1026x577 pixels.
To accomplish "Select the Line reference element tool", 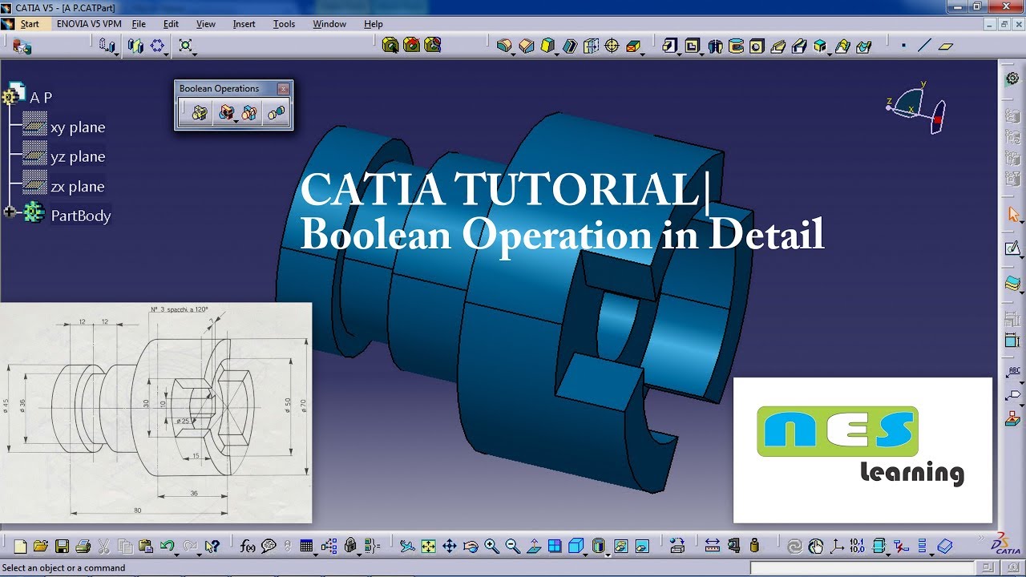I will point(924,46).
